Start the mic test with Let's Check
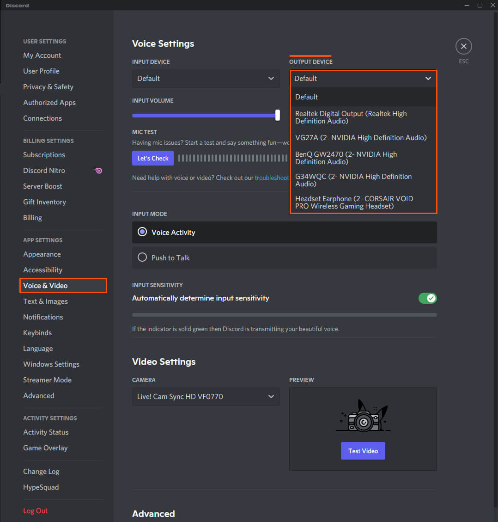The height and width of the screenshot is (522, 498). (153, 158)
